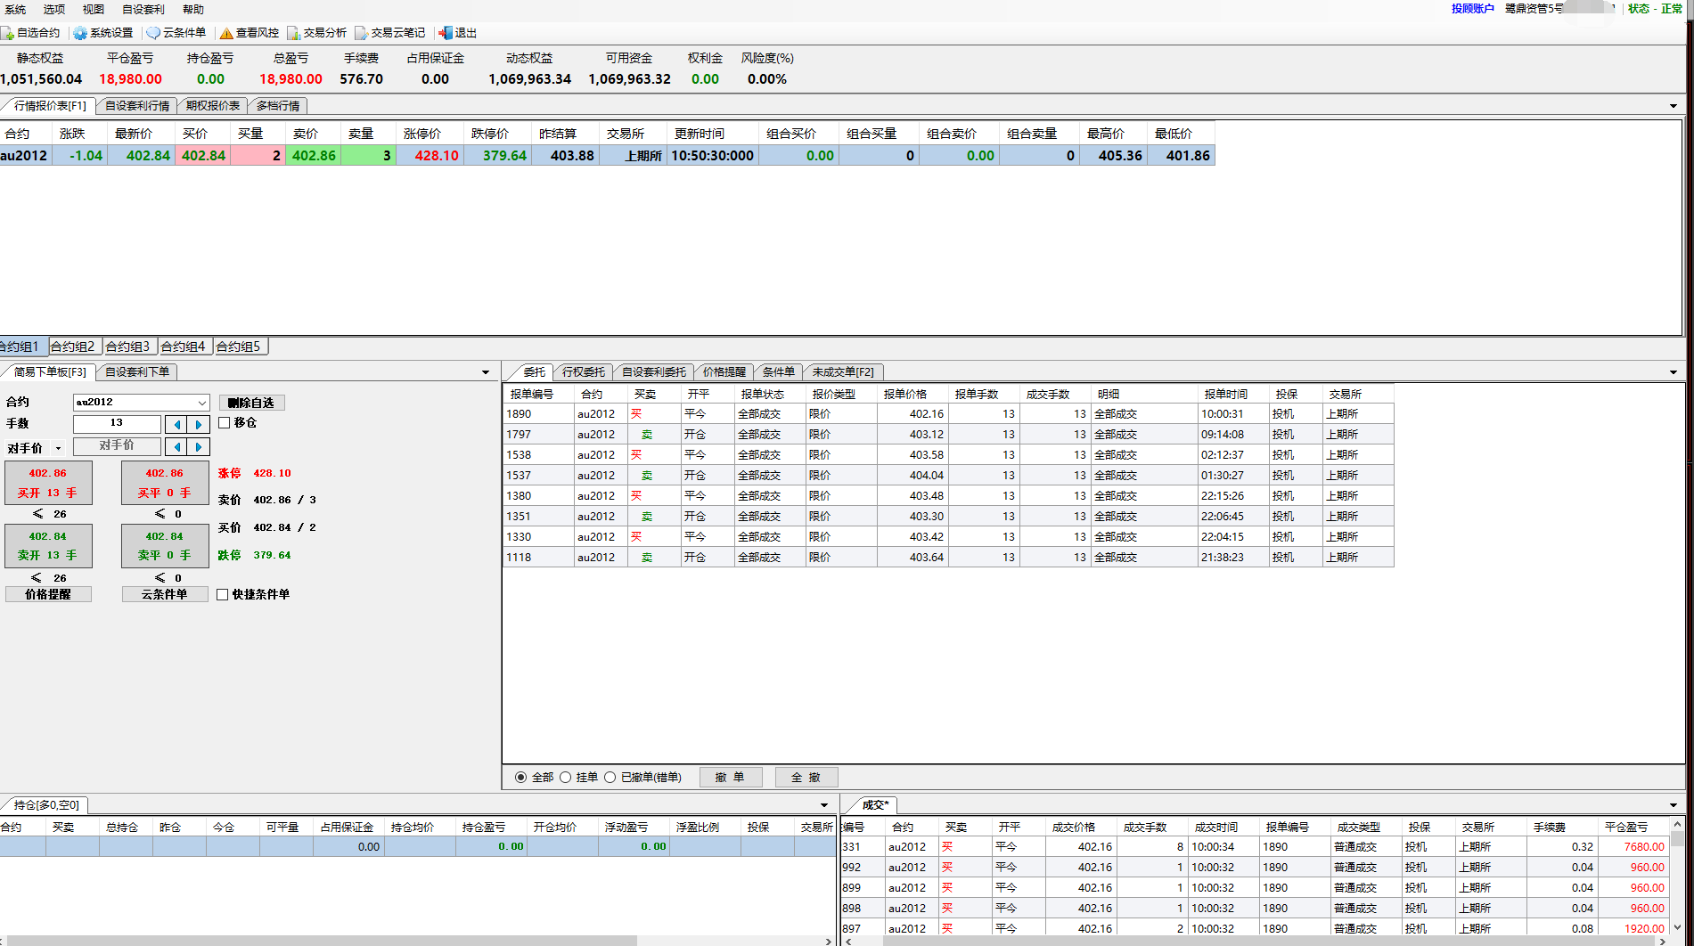Expand the quote panel dropdown arrow

coord(1673,106)
